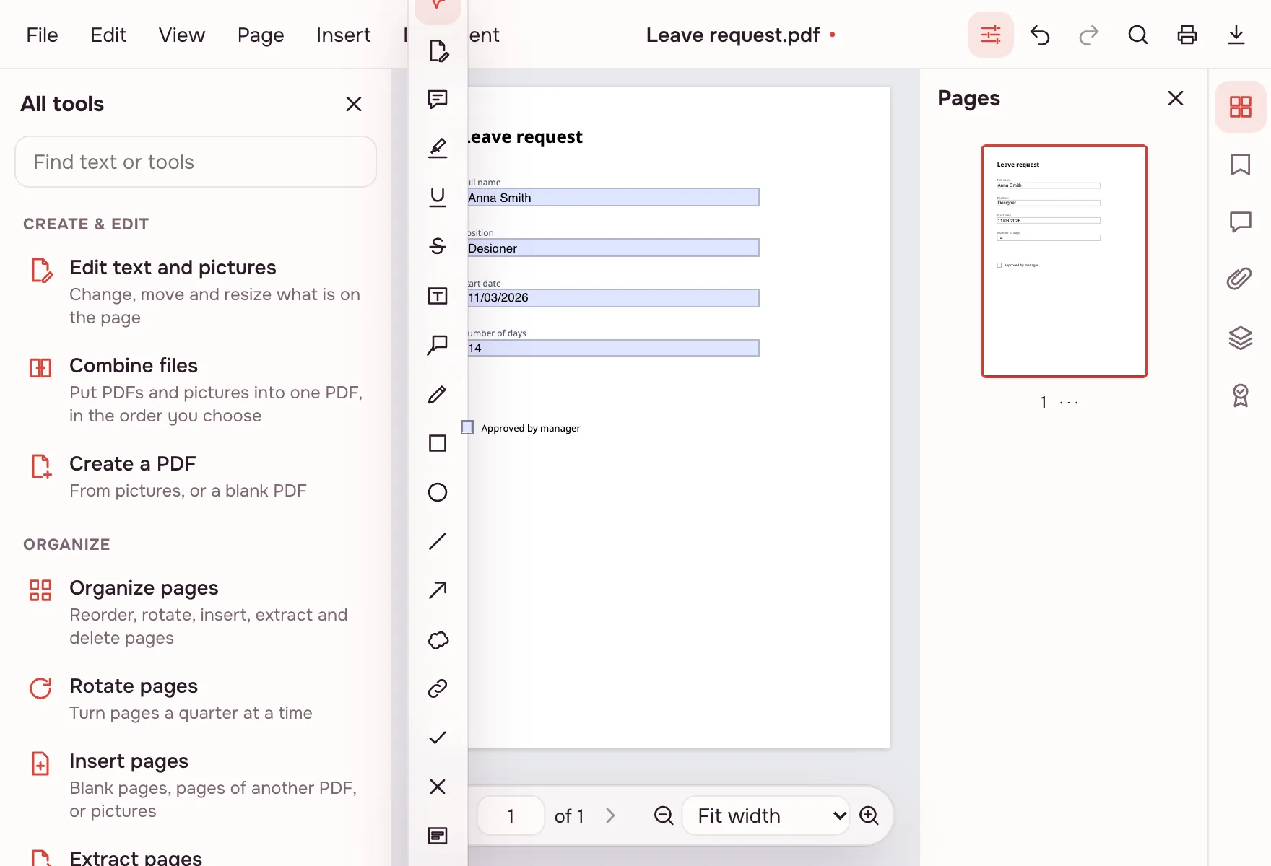Open the search tool
1271x866 pixels.
pos(1138,35)
